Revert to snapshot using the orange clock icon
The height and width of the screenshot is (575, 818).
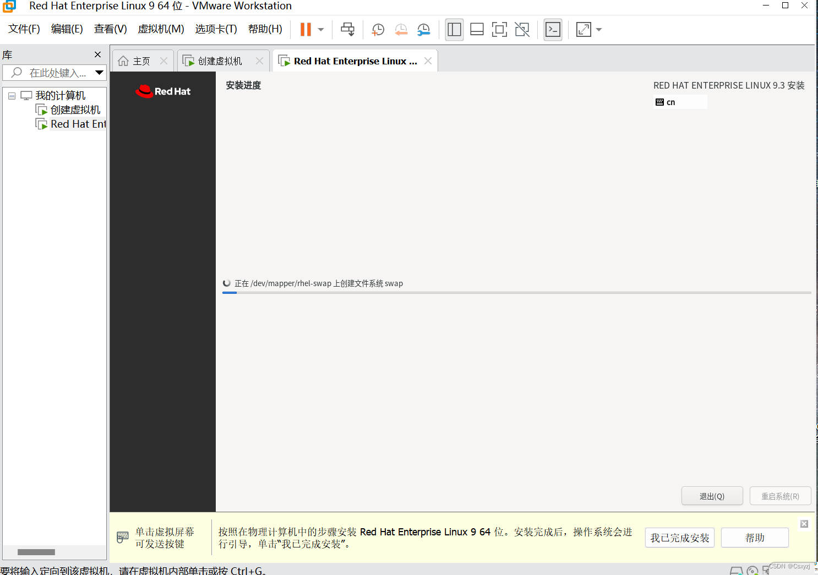pyautogui.click(x=401, y=30)
